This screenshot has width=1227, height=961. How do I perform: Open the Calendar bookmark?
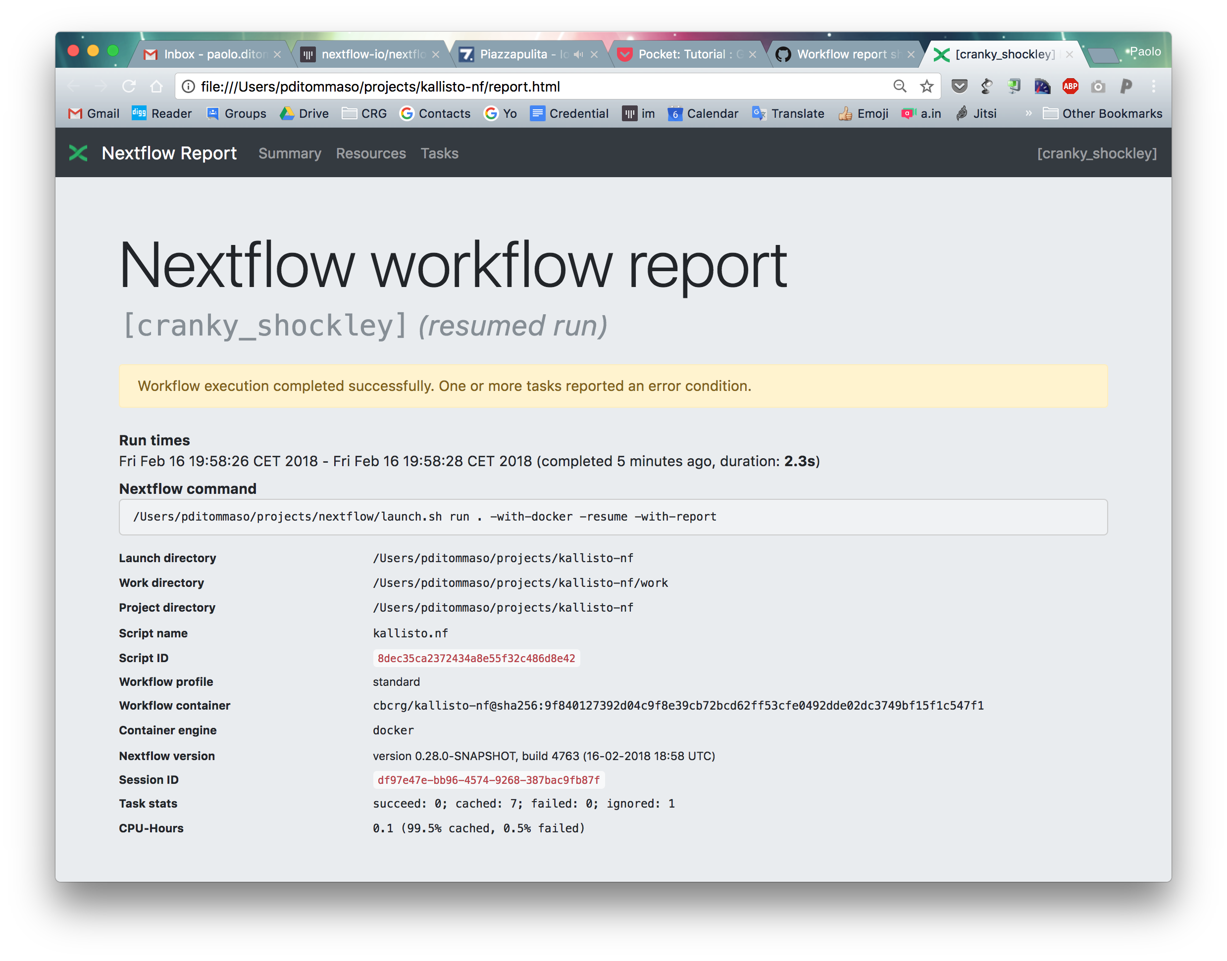(703, 114)
